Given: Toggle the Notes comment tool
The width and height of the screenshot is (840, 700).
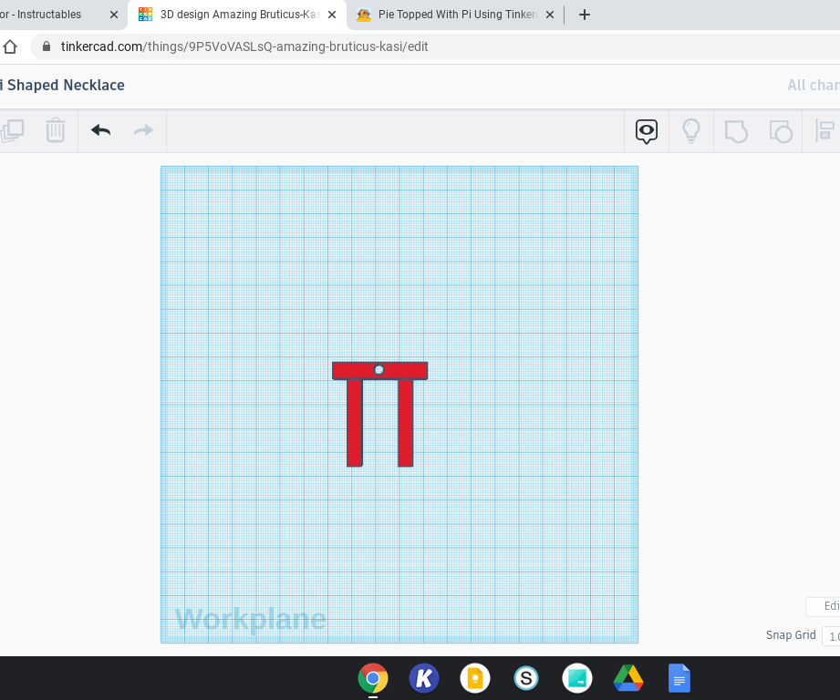Looking at the screenshot, I should 646,130.
